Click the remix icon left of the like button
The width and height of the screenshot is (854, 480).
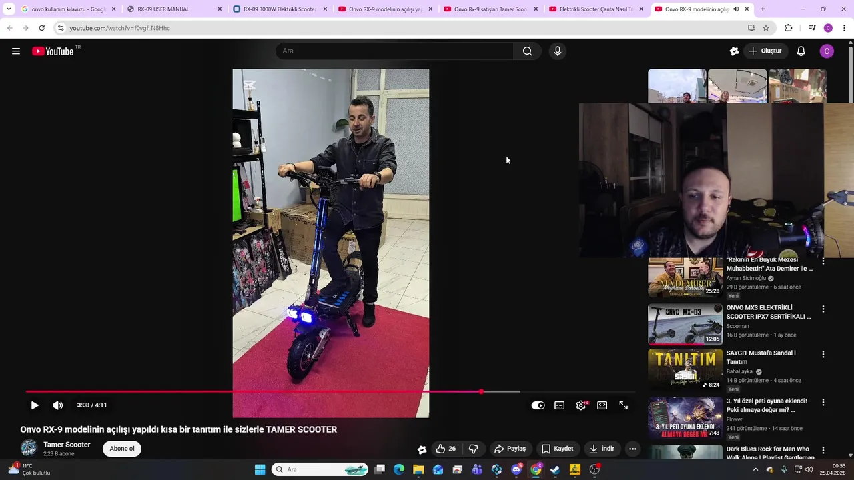coord(422,449)
